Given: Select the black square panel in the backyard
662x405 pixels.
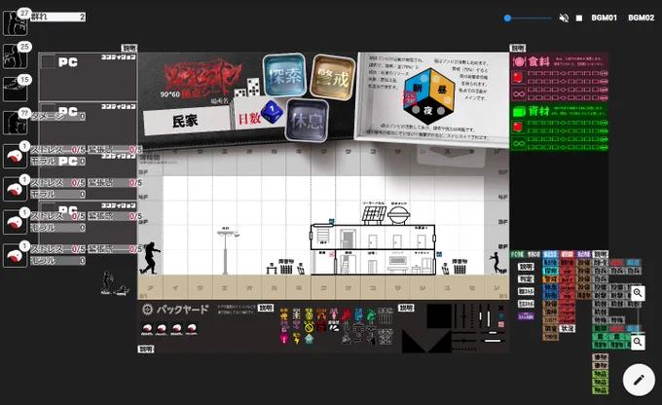Looking at the screenshot, I should [x=439, y=315].
